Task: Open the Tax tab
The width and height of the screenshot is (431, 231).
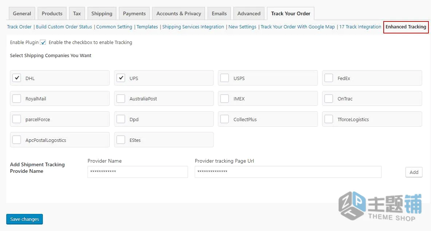Action: pyautogui.click(x=77, y=13)
